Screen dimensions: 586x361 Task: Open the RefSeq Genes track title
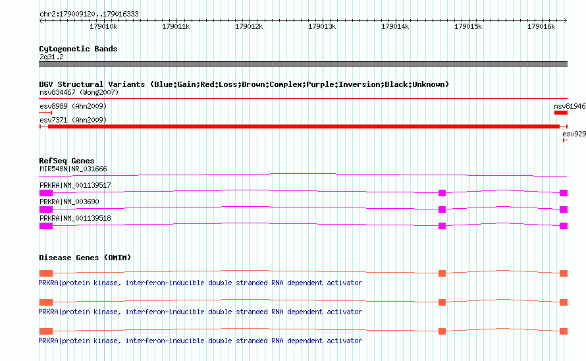point(67,161)
